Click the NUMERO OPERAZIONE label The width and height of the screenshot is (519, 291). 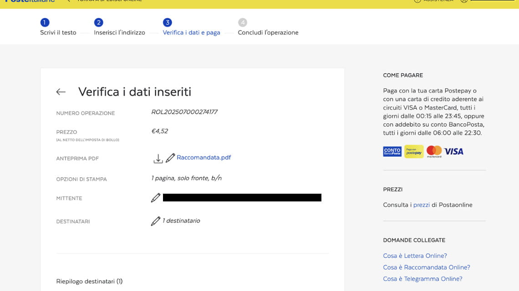pyautogui.click(x=86, y=113)
